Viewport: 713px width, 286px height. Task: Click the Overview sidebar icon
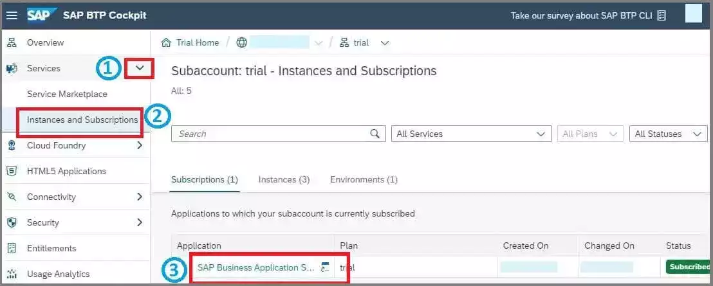pyautogui.click(x=12, y=42)
